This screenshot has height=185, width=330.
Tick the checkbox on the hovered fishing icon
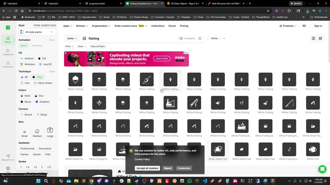click(179, 73)
